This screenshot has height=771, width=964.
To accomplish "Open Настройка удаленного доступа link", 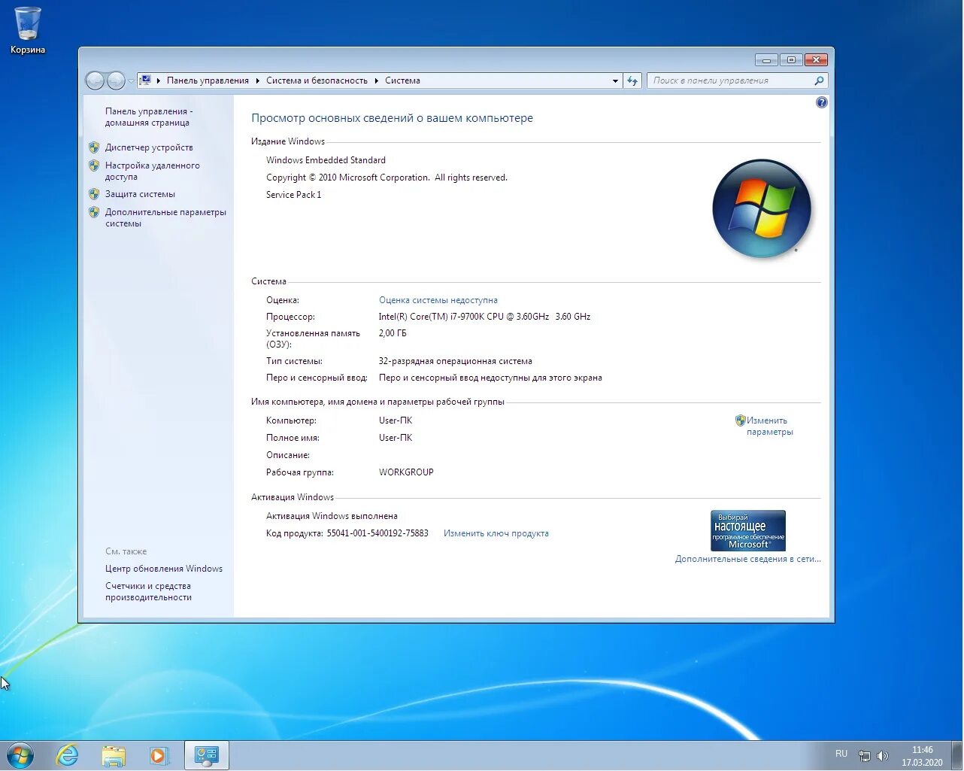I will click(x=152, y=171).
